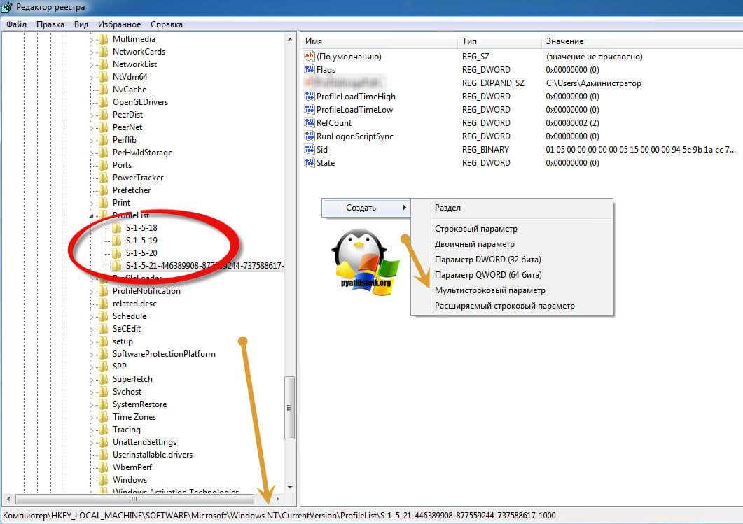This screenshot has width=743, height=524.
Task: Click the State value icon
Action: click(x=310, y=163)
